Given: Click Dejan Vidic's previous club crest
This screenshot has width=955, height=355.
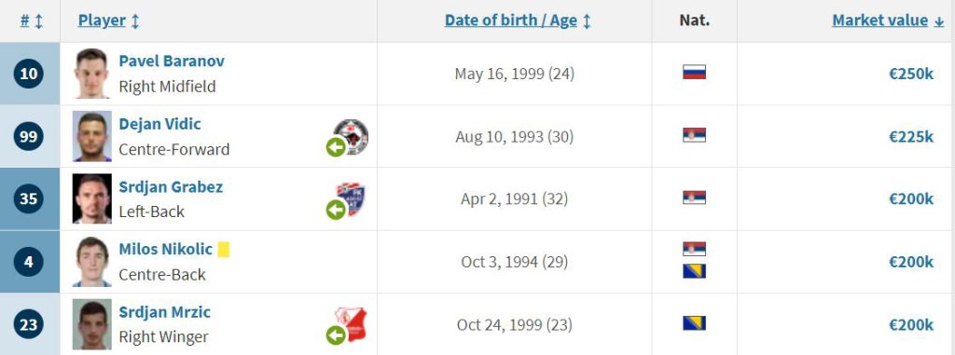Looking at the screenshot, I should 352,136.
